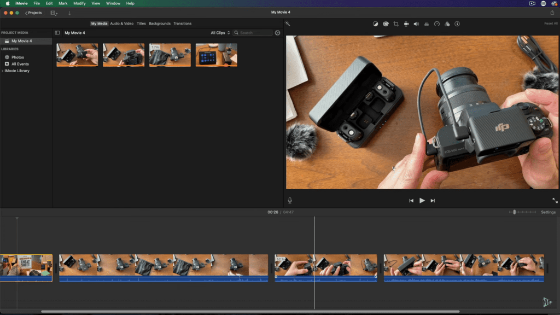Enter fullscreen playback with the expand arrows
Screen dimensions: 560x315
point(555,201)
